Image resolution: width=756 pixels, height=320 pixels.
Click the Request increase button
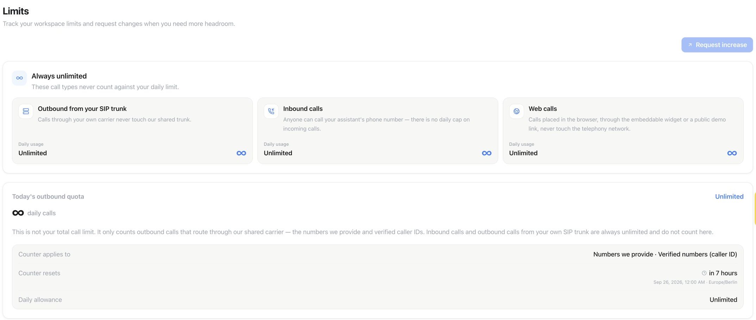pyautogui.click(x=717, y=45)
